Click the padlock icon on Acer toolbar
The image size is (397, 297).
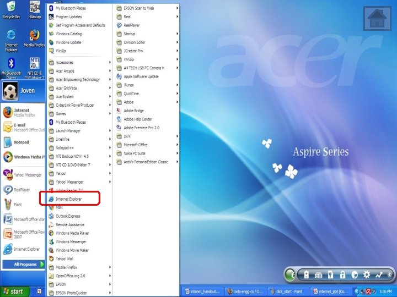tap(342, 274)
